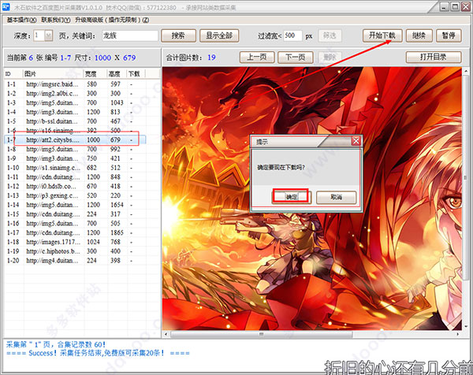The width and height of the screenshot is (473, 375).
Task: Select row 1-7 att2.citysbs URL
Action: pos(75,140)
